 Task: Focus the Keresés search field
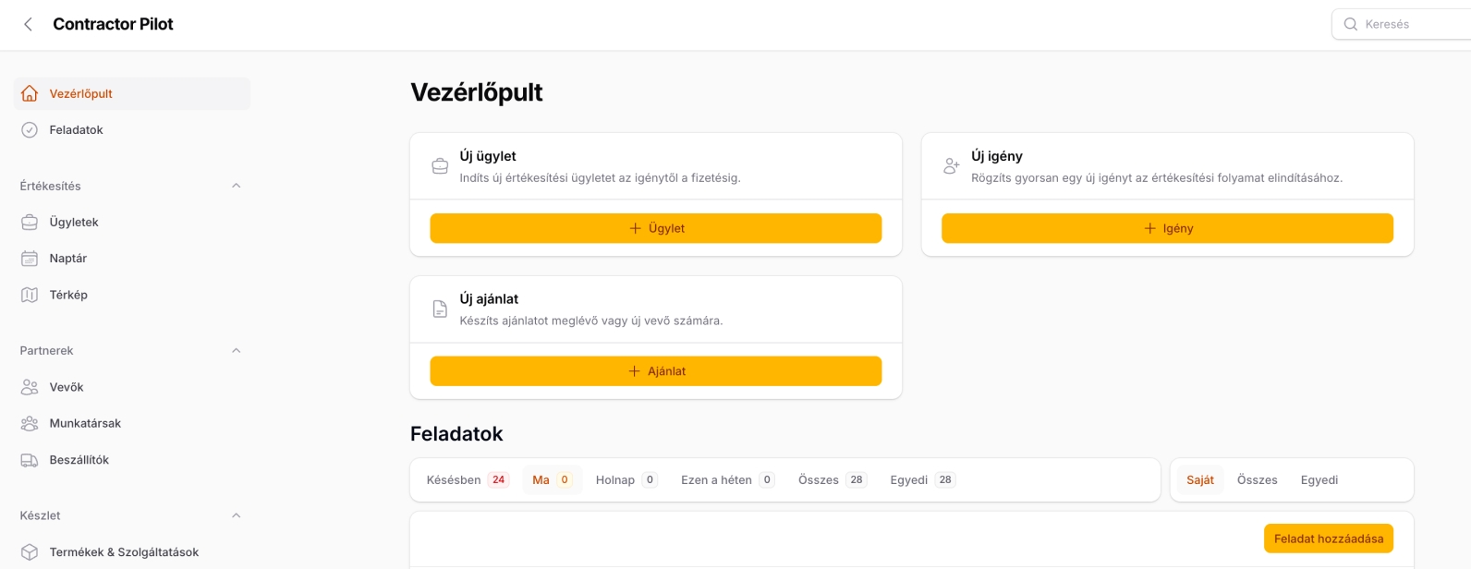click(1401, 24)
